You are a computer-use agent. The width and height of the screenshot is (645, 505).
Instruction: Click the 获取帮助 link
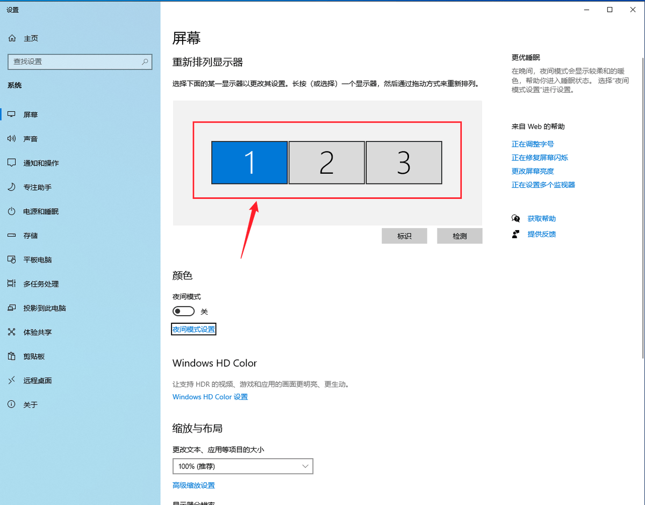click(542, 218)
